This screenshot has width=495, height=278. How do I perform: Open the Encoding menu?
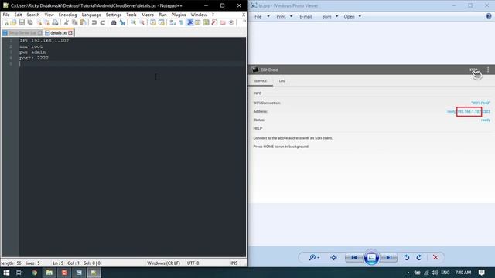[x=67, y=15]
